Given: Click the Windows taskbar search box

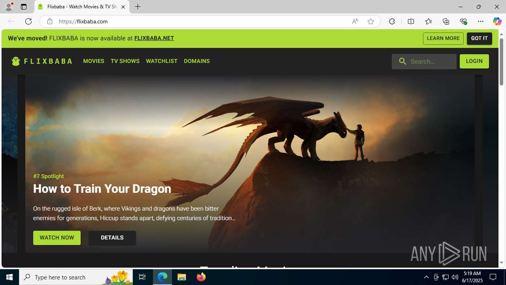Looking at the screenshot, I should [76, 277].
